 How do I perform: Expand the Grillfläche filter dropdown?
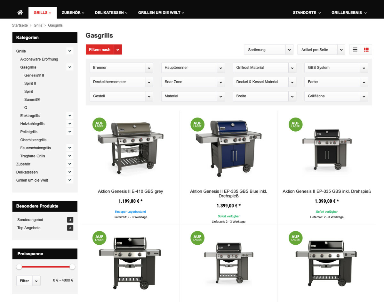point(336,96)
